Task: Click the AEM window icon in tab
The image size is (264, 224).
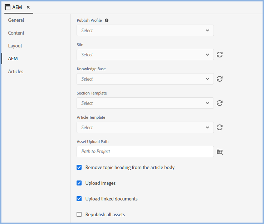Action: point(8,7)
